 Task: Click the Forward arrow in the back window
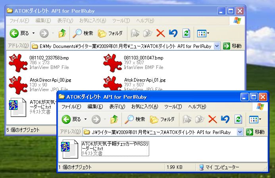(x=44, y=33)
